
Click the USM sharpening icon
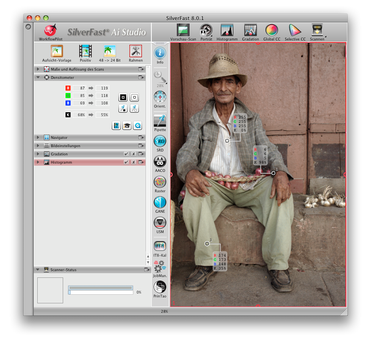tap(160, 223)
